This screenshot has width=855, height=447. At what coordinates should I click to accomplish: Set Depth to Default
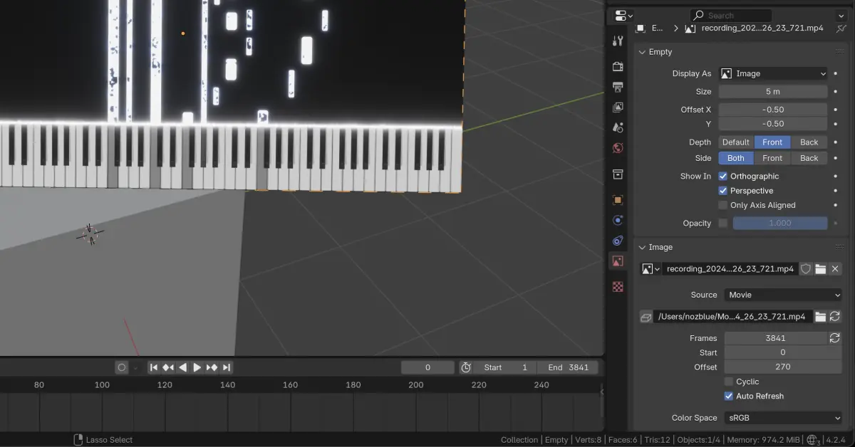tap(736, 142)
